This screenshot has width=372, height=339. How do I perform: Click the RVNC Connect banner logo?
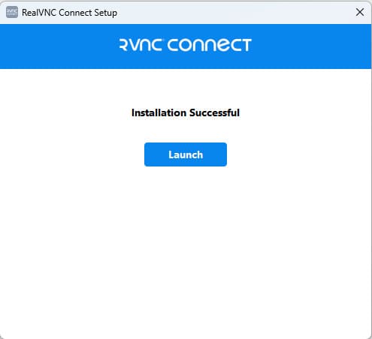click(x=186, y=45)
